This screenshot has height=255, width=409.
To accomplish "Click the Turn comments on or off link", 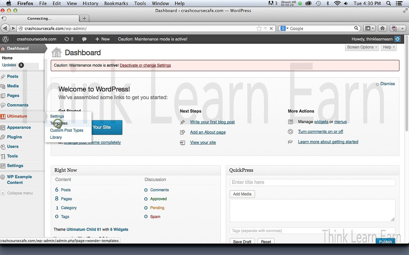I will [320, 132].
